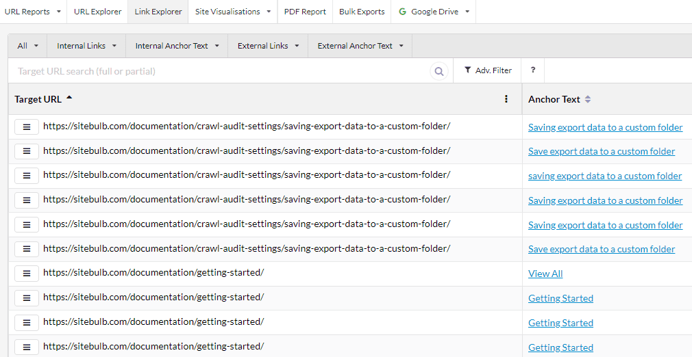The width and height of the screenshot is (692, 357).
Task: Open the question mark help button
Action: click(532, 70)
